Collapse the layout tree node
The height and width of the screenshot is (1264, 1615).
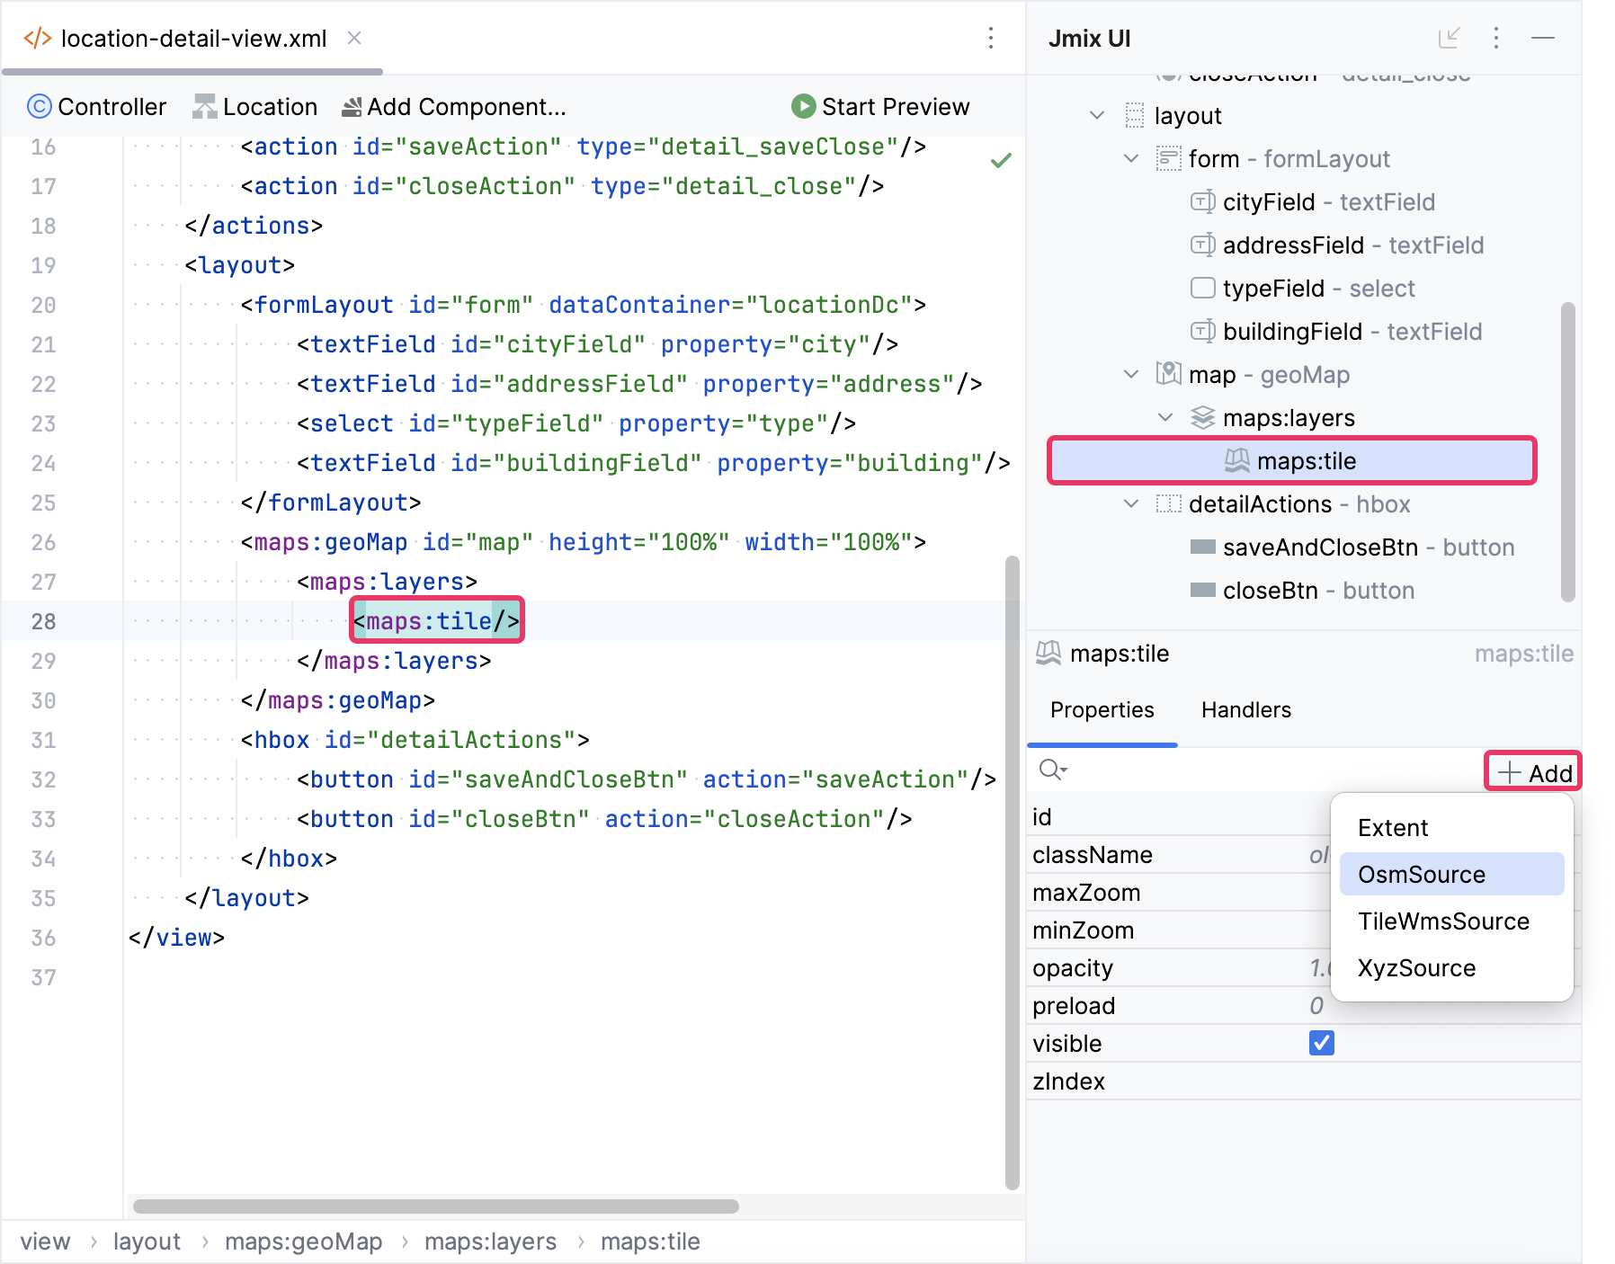tap(1097, 116)
